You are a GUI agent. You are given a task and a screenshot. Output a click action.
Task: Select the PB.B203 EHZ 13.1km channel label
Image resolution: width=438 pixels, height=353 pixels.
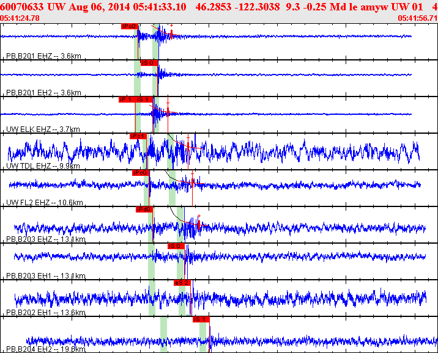(45, 239)
